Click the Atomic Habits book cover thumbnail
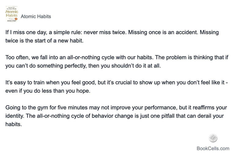Viewport: 235px width, 155px height. (12, 13)
